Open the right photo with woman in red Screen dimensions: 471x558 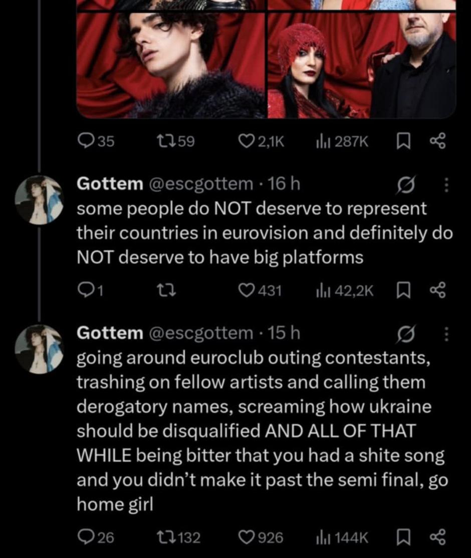362,60
